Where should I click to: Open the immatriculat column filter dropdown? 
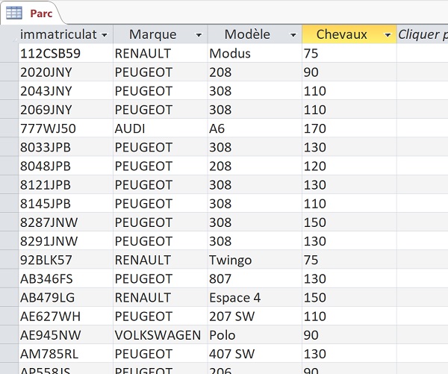105,35
